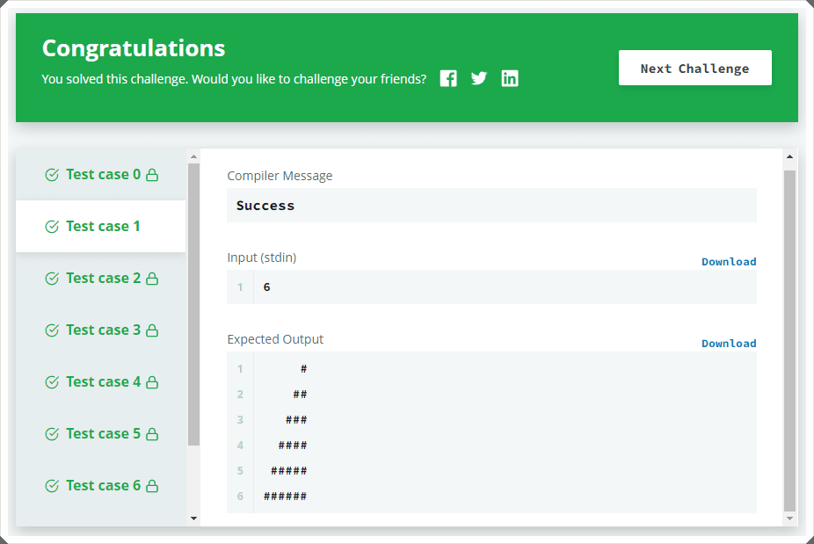View Test case 0 results

pyautogui.click(x=100, y=174)
